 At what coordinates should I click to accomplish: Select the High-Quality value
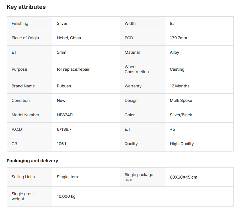(182, 144)
